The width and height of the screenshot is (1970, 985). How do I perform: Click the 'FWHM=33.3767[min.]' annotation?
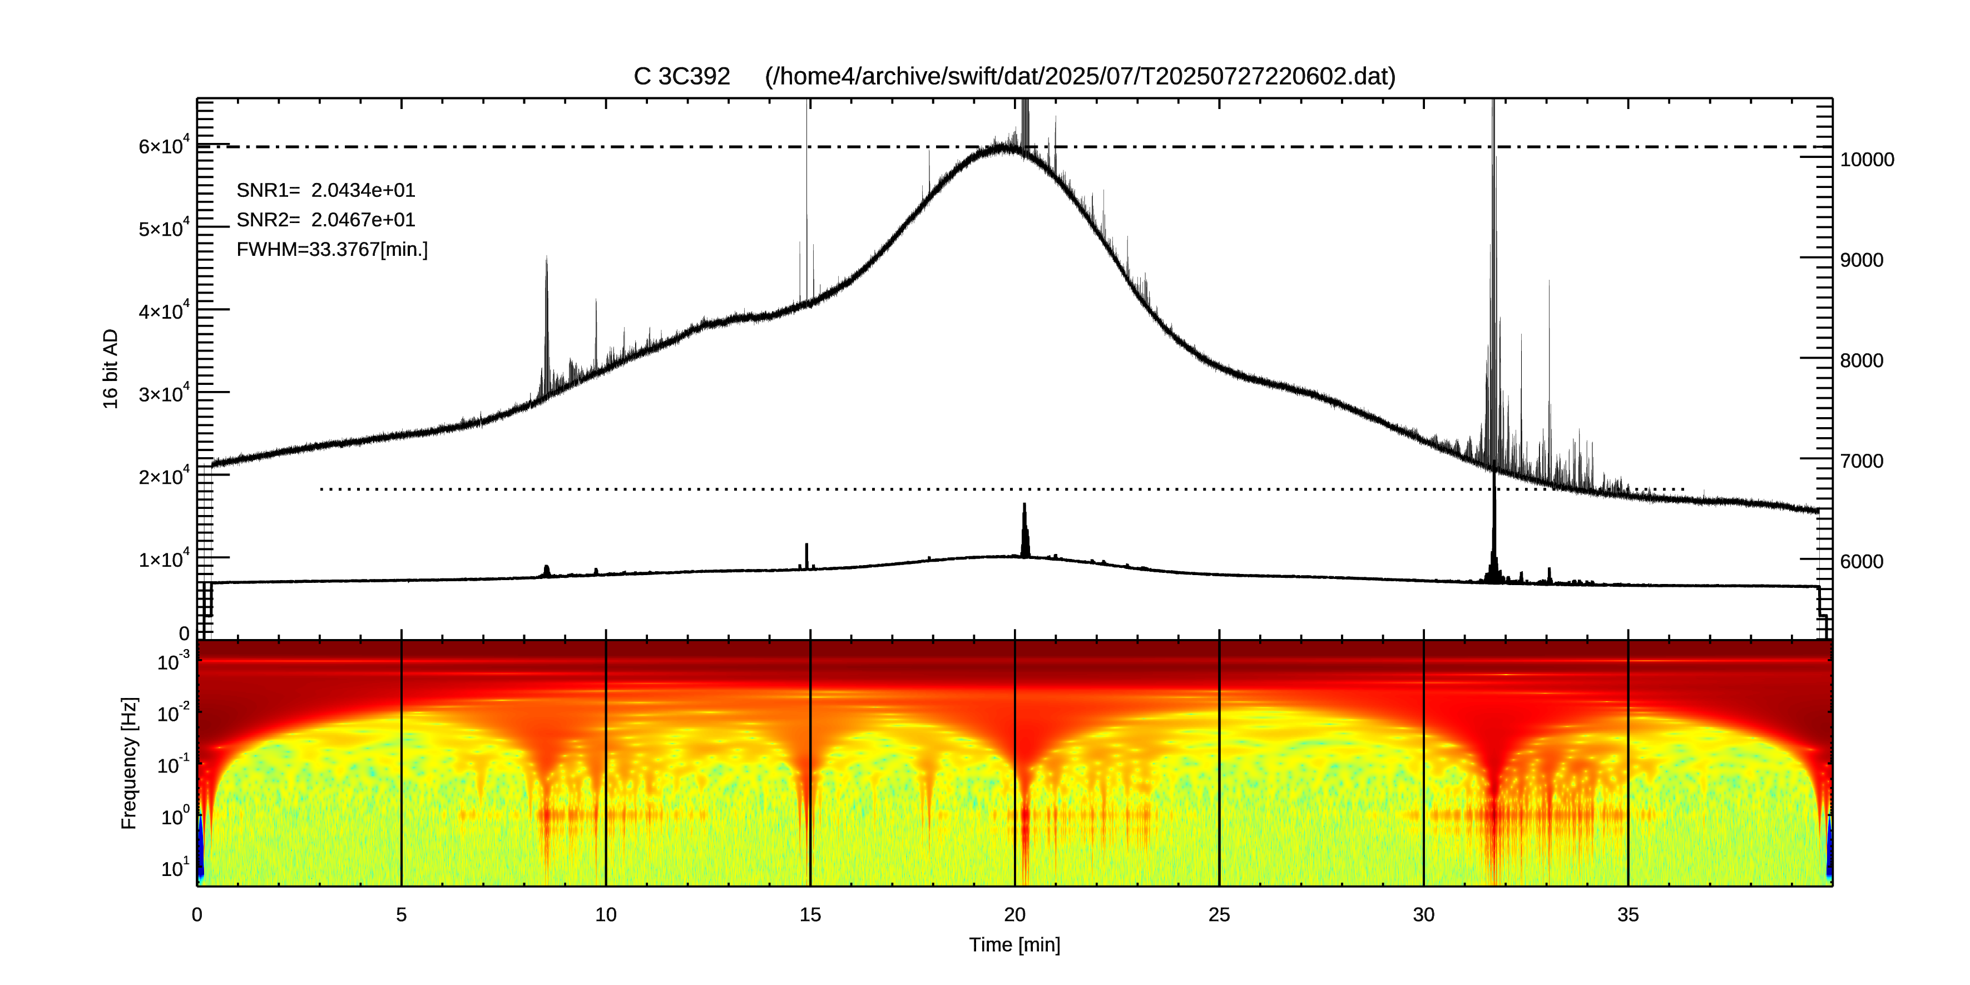[x=332, y=250]
